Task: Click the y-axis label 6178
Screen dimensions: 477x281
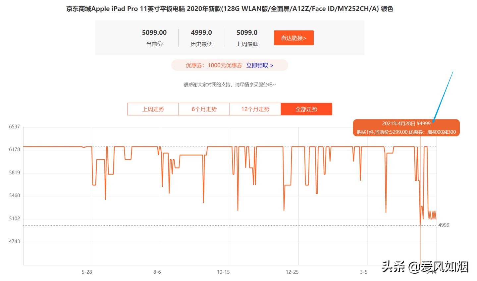Action: point(15,150)
